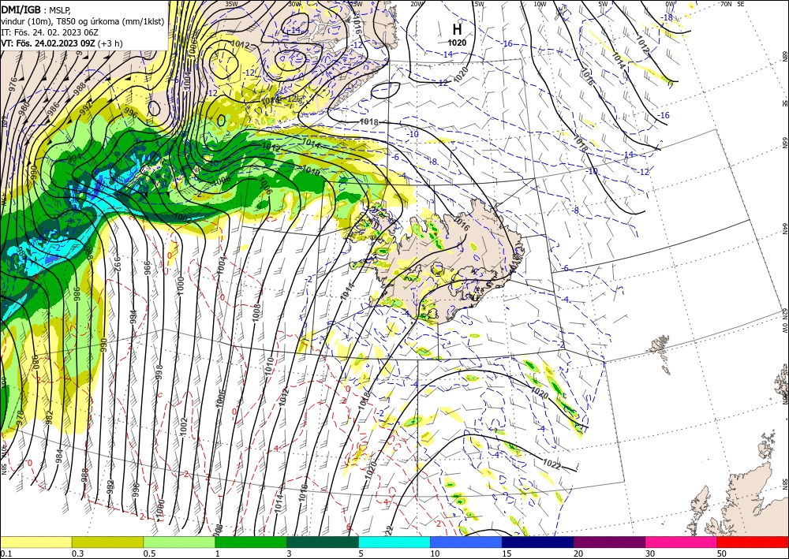Click the 5E longitude label at the top
This screenshot has height=559, width=789.
[741, 4]
